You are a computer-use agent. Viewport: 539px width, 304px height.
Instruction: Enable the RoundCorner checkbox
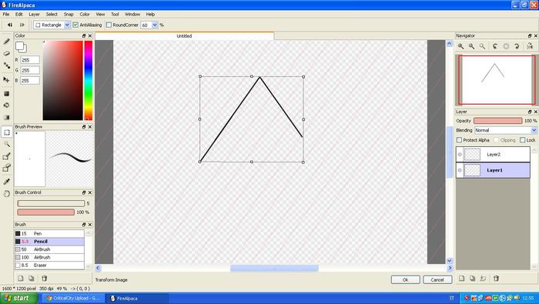pos(109,25)
